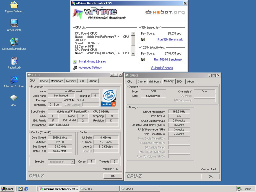Viewport: 256px width, 192px height.
Task: Click the system tray network icon
Action: pyautogui.click(x=239, y=189)
